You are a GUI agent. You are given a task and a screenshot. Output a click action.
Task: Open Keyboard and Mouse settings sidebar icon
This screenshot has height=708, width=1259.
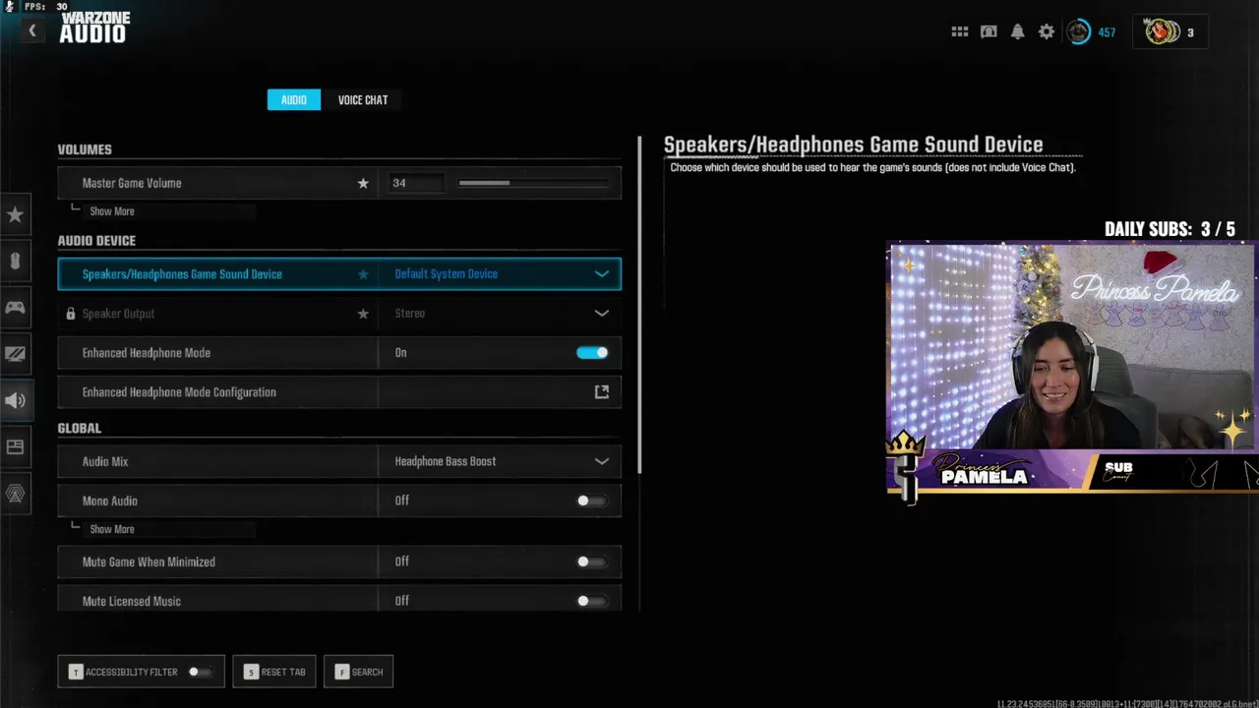tap(15, 262)
